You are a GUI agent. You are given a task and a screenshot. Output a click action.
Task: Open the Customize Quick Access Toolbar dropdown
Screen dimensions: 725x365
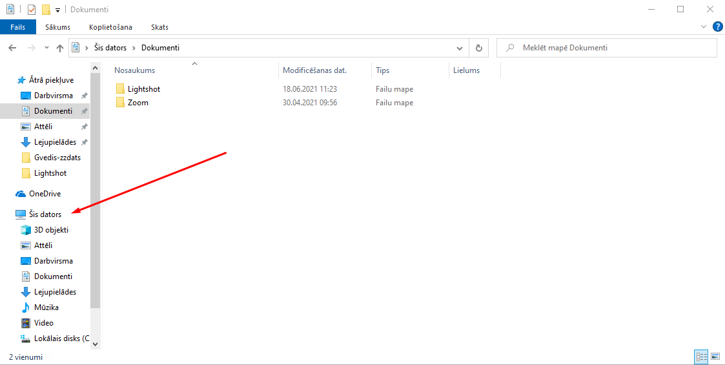[x=58, y=10]
